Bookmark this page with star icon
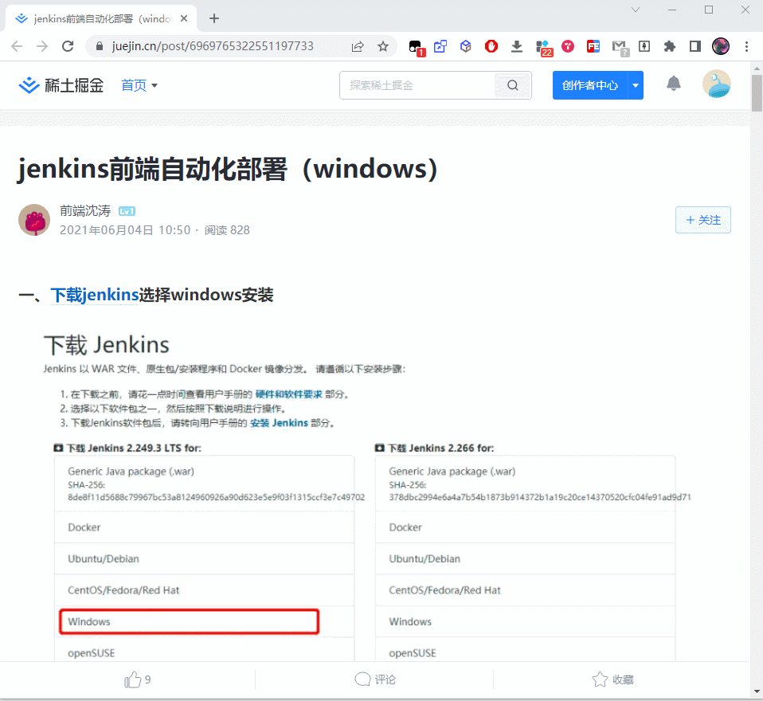 pos(383,46)
